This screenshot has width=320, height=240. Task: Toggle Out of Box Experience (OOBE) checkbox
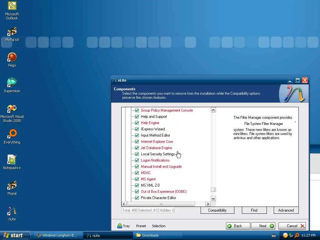[x=137, y=192]
